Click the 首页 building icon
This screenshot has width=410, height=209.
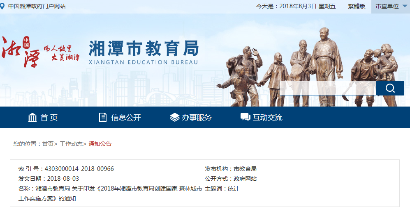pos(32,118)
